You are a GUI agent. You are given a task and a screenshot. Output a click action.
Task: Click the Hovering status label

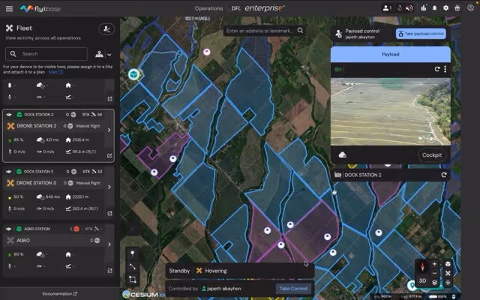click(216, 271)
